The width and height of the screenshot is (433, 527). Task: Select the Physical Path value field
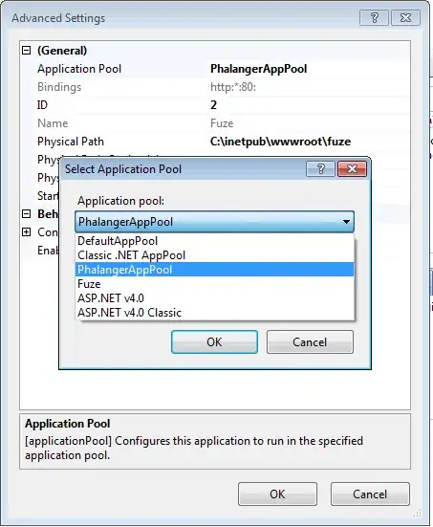coord(309,142)
